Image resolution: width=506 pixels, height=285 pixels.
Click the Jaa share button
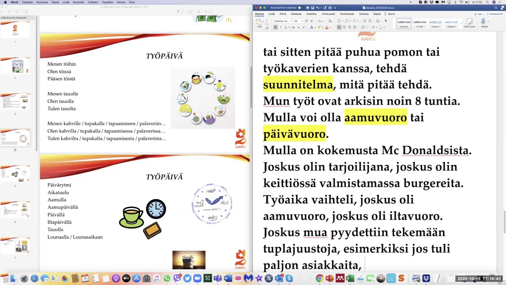pyautogui.click(x=478, y=14)
